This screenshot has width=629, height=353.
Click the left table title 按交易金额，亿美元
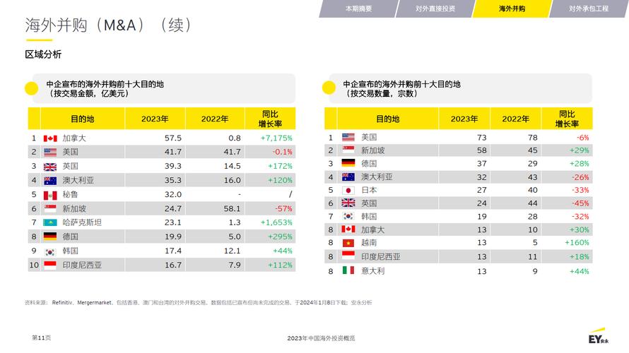pyautogui.click(x=88, y=94)
